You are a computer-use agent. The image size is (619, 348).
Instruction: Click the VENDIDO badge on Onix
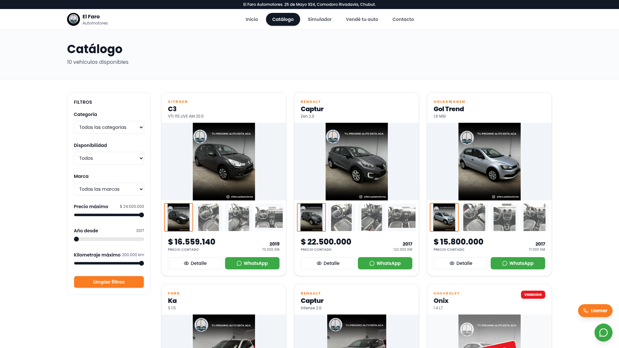tap(533, 295)
